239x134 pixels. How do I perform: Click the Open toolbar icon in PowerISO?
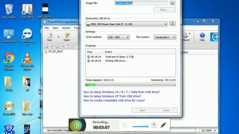tap(67, 37)
